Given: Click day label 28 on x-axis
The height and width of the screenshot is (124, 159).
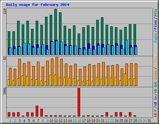Looking at the screenshot, I should coord(135,121).
